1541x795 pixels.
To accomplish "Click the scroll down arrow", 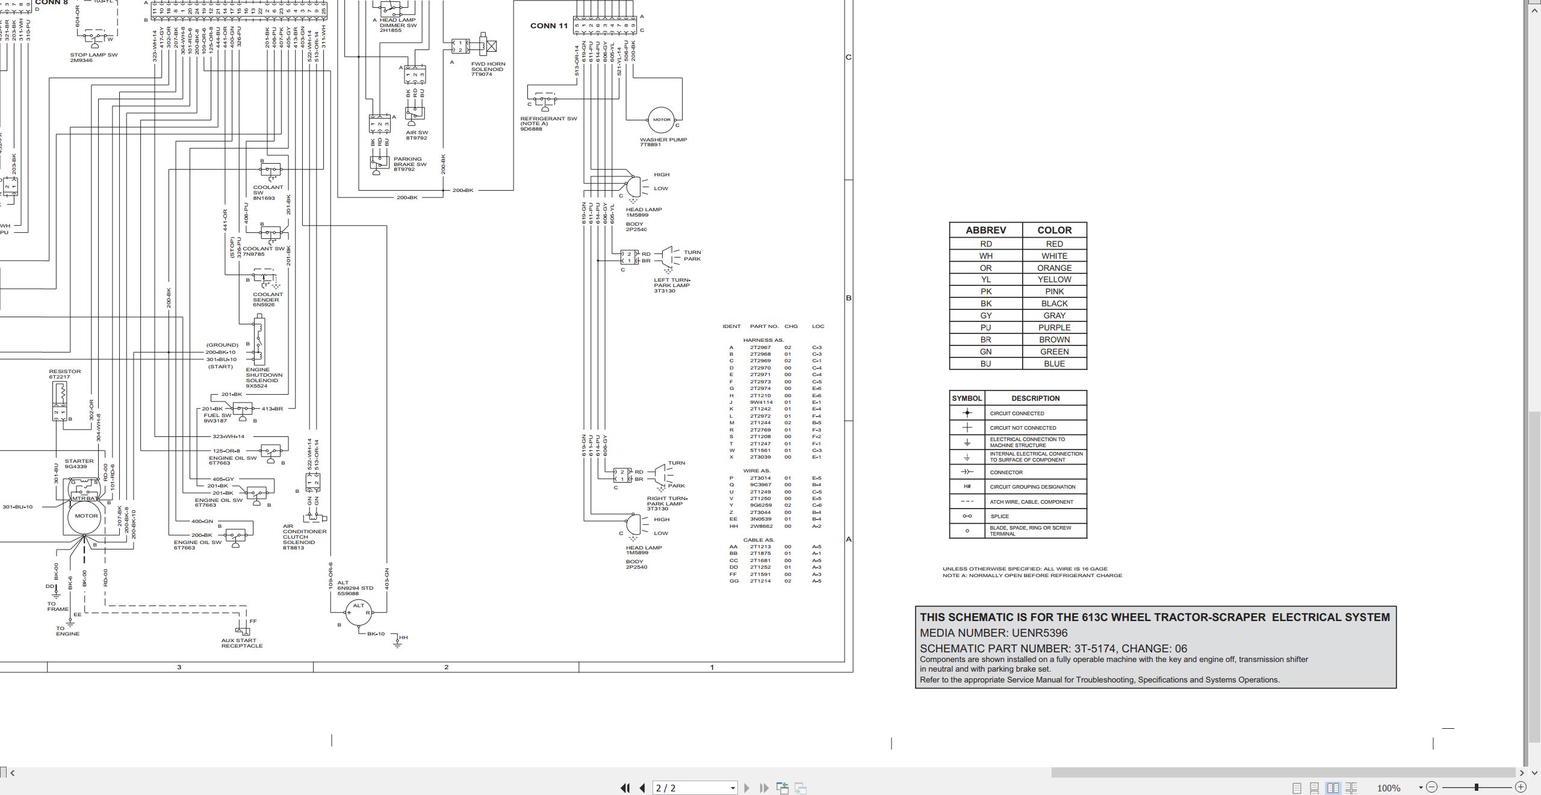I will pos(1536,773).
